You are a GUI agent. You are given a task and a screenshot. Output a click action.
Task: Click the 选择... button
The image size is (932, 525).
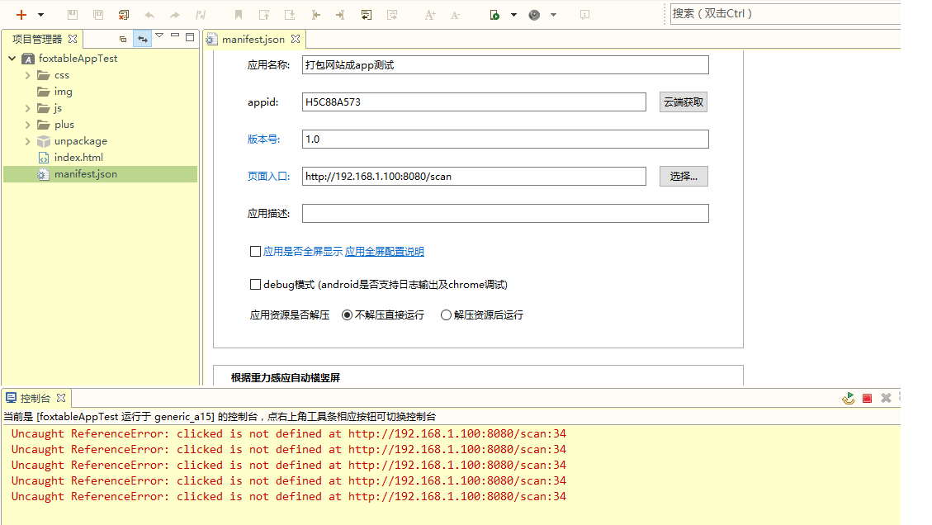684,177
